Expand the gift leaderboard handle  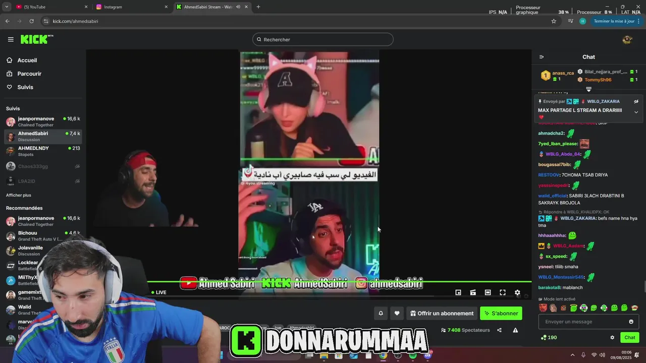(588, 89)
